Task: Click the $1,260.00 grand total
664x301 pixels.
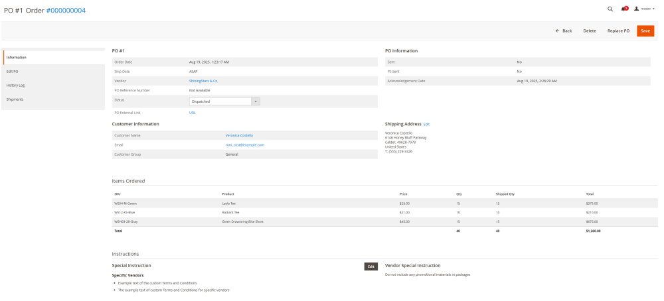Action: 593,231
